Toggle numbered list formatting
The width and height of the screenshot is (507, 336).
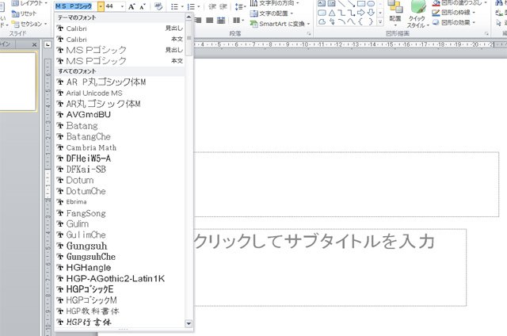tap(192, 6)
